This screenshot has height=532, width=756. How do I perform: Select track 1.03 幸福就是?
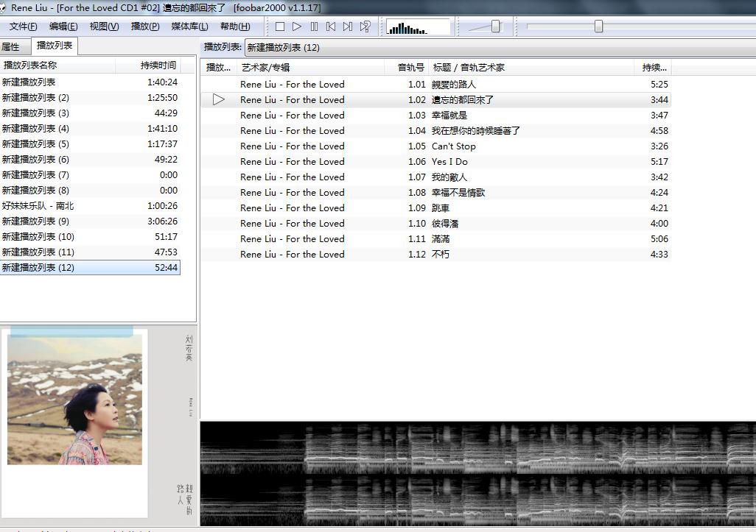pyautogui.click(x=436, y=115)
